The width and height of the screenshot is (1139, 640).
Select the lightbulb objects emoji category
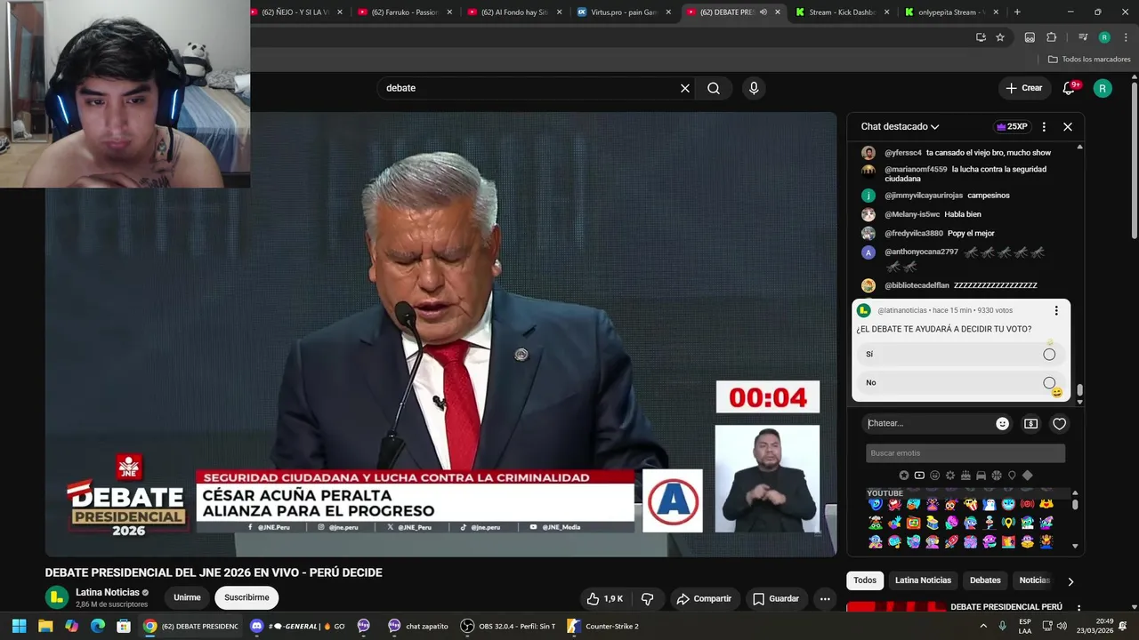1012,476
